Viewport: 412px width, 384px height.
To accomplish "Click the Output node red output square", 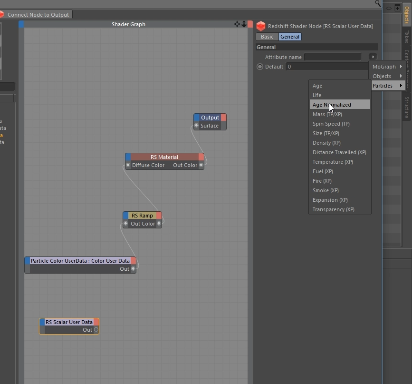I will click(x=224, y=118).
